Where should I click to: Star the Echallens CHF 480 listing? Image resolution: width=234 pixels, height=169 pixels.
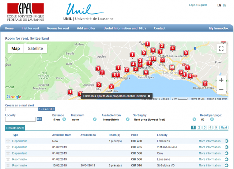pos(8,141)
